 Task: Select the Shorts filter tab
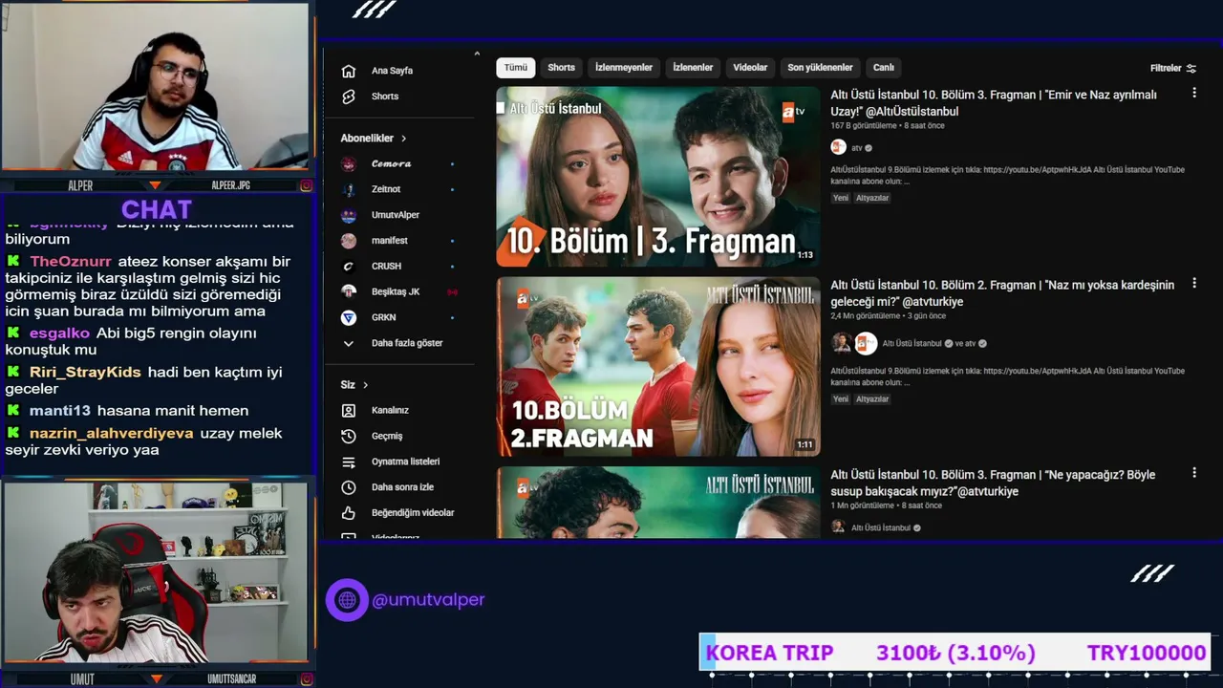pos(562,68)
